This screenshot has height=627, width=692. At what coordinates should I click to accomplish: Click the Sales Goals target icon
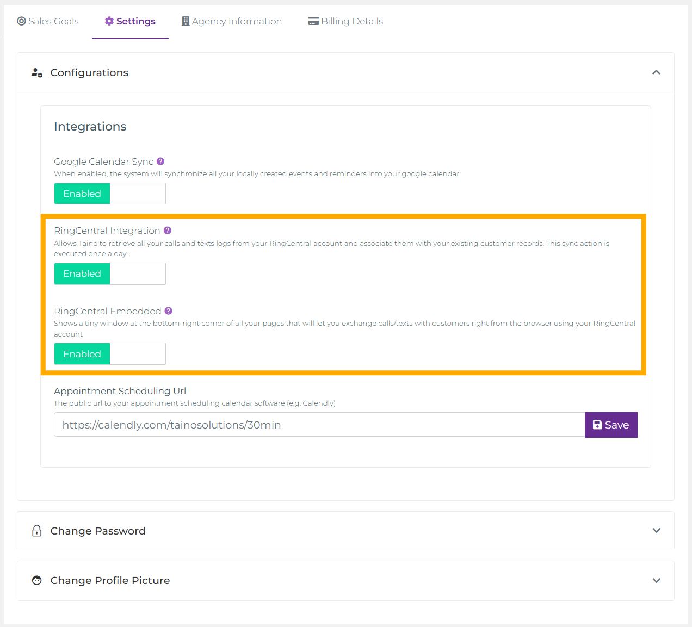(21, 21)
